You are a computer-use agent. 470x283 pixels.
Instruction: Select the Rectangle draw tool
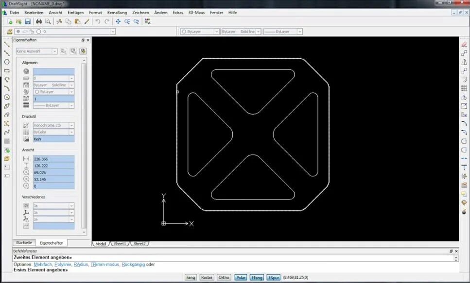point(7,71)
